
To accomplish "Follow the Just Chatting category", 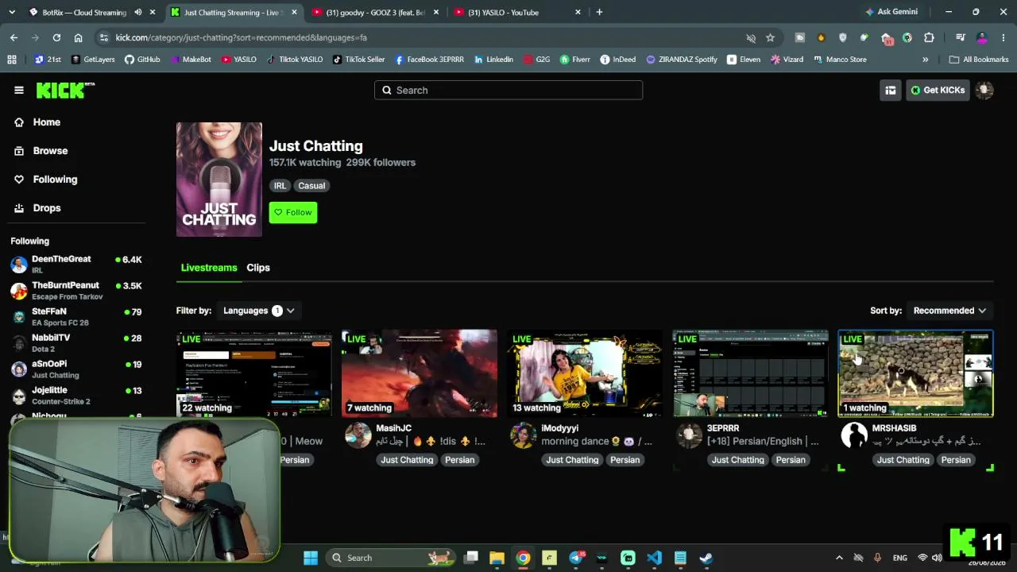I will pyautogui.click(x=293, y=212).
